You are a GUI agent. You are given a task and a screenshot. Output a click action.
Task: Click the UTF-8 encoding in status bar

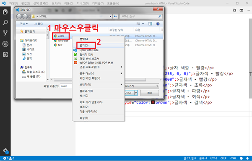click(214, 158)
